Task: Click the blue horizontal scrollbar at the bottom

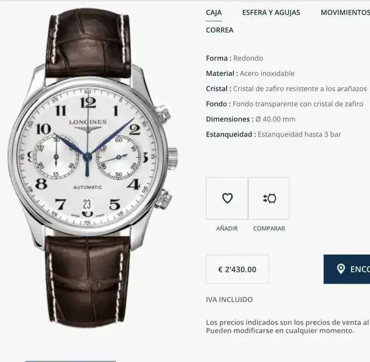Action: click(71, 361)
